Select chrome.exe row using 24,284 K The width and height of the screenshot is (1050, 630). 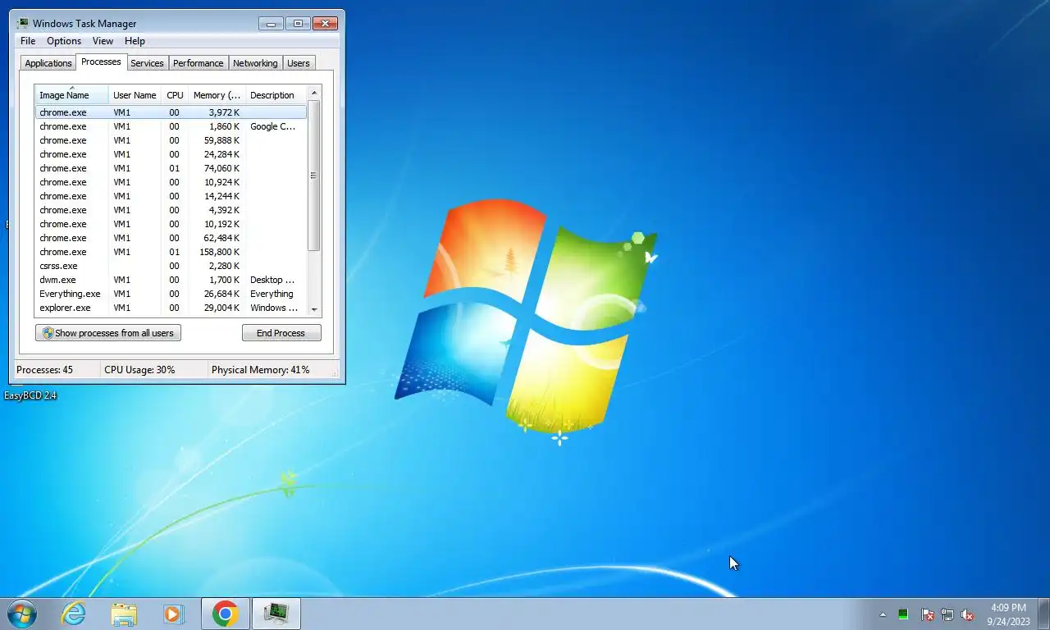click(171, 154)
